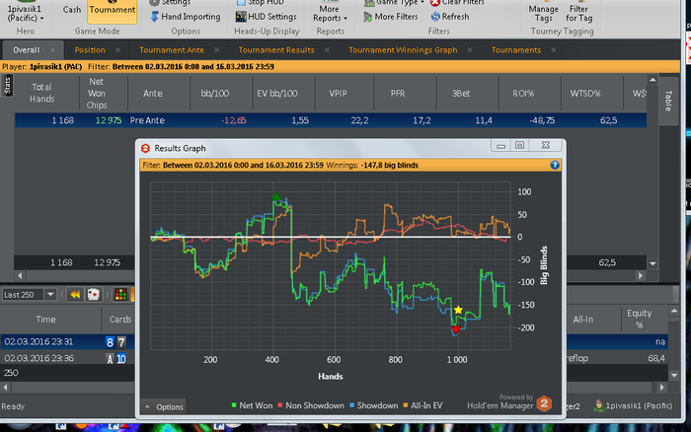Screen dimensions: 691x432
Task: Select hand row 02.03.2016 23:36
Action: (x=334, y=358)
